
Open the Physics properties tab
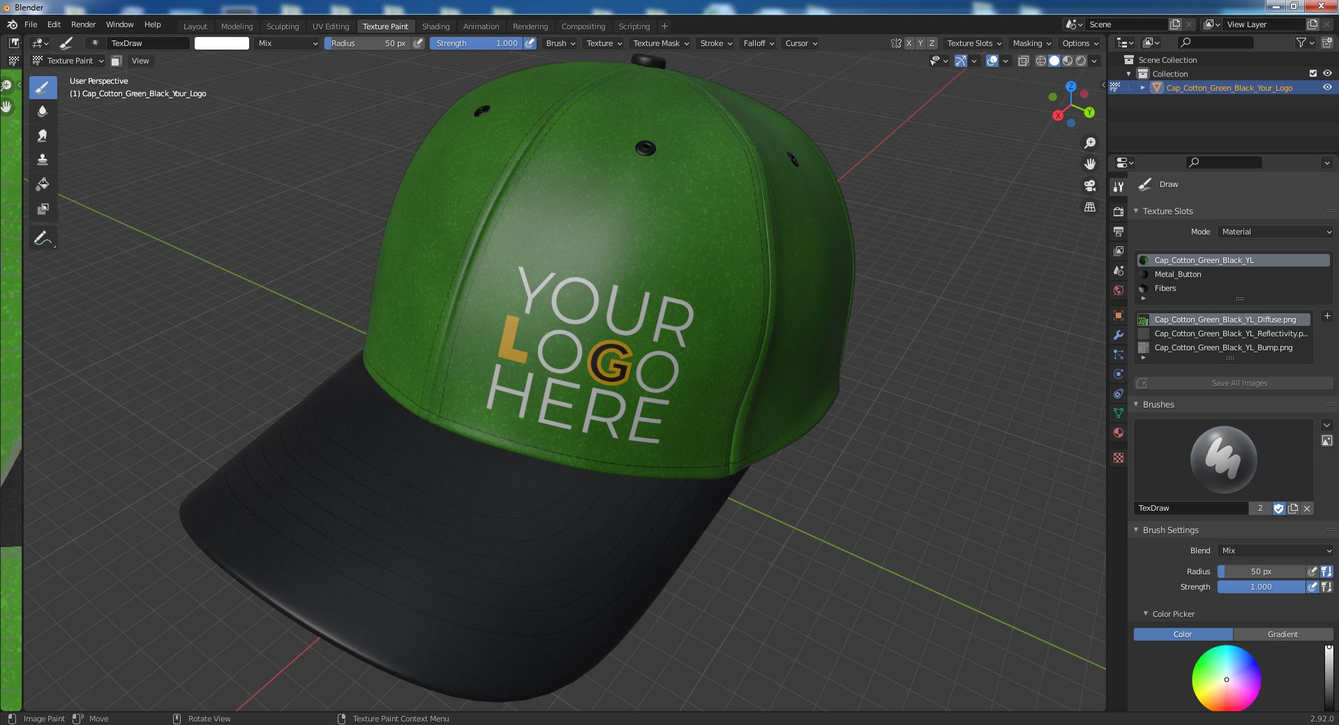click(x=1119, y=374)
